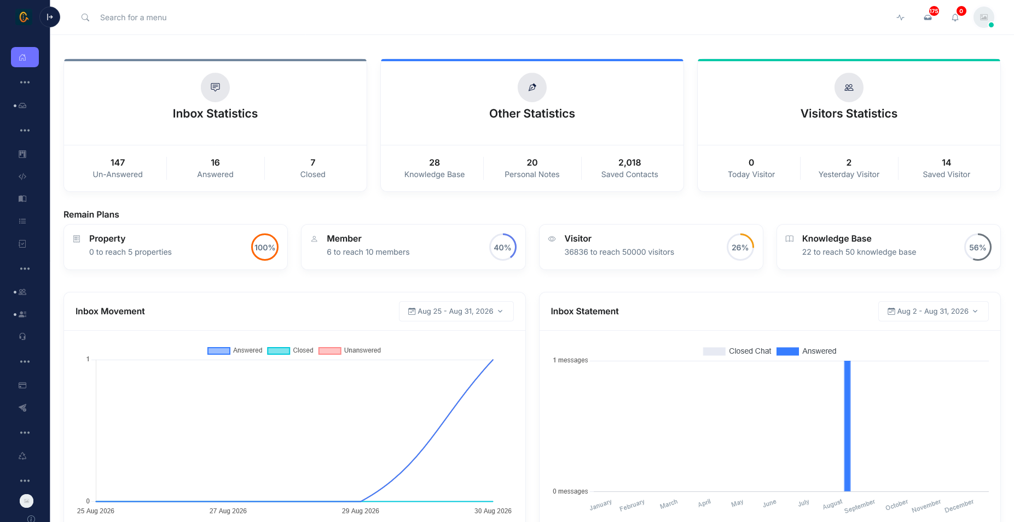Click the search for a menu field
The image size is (1014, 522).
coord(134,17)
